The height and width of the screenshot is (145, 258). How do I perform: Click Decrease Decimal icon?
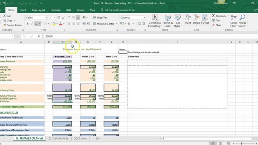coord(144,24)
